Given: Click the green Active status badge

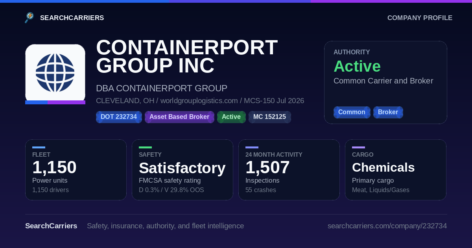Looking at the screenshot, I should tap(231, 117).
